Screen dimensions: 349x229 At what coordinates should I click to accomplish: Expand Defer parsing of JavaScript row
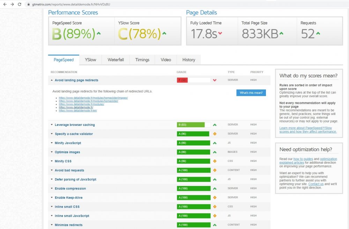tap(75, 179)
